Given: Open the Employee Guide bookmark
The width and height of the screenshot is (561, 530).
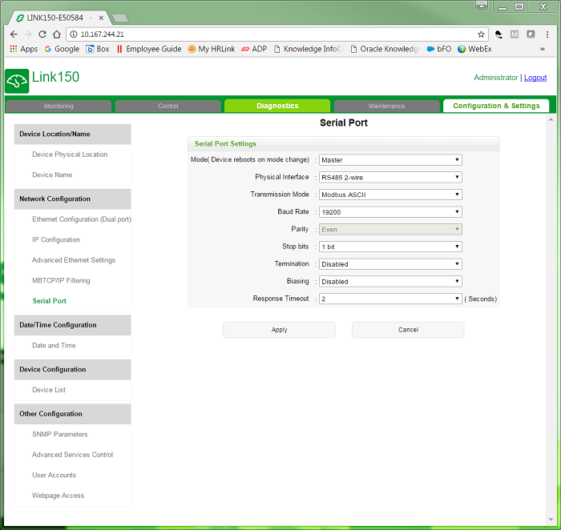Looking at the screenshot, I should coord(149,49).
